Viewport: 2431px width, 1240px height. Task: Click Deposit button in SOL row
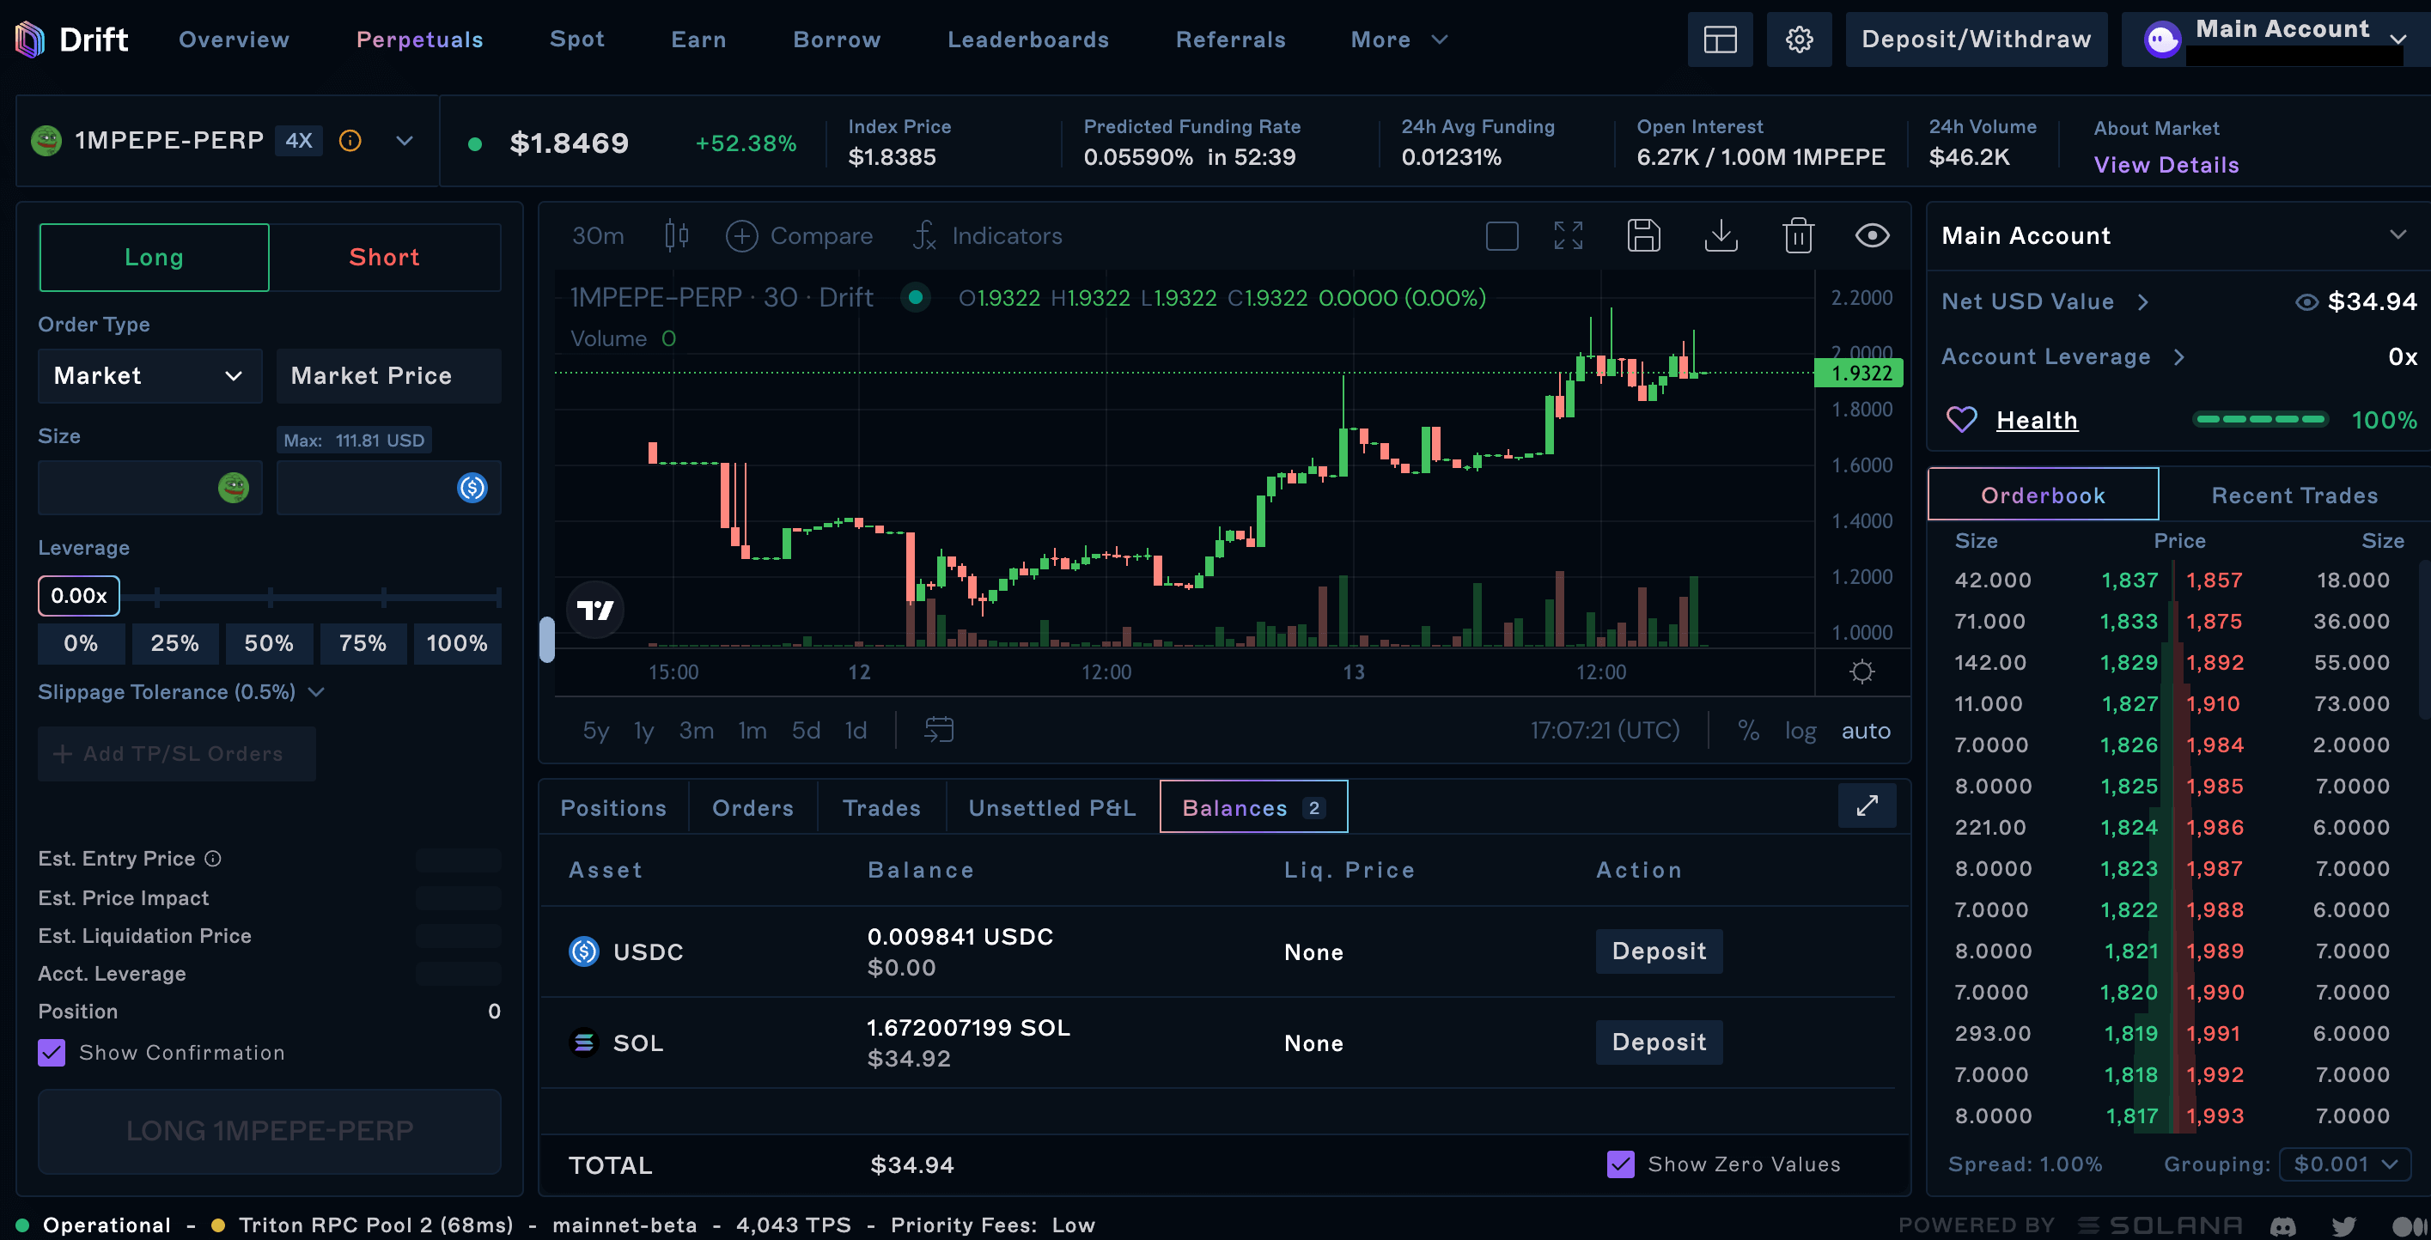(1658, 1042)
